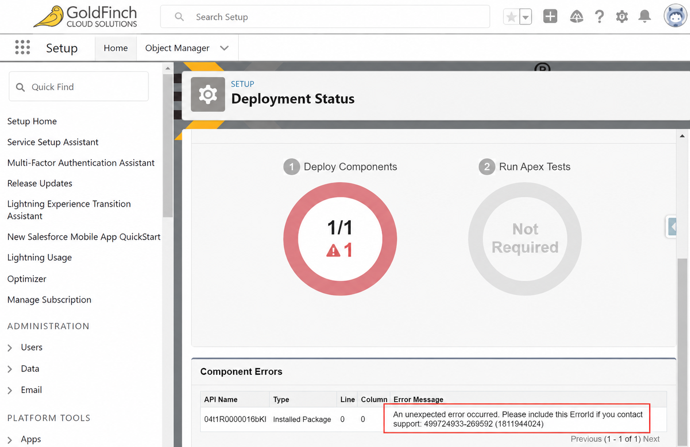Click the Favorites star icon
Viewport: 690px width, 447px height.
[511, 17]
